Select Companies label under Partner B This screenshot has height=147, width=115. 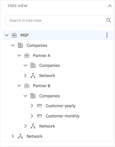tap(50, 96)
